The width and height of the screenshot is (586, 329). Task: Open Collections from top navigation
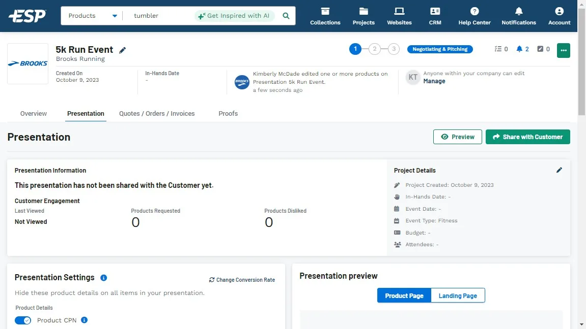[x=325, y=16]
